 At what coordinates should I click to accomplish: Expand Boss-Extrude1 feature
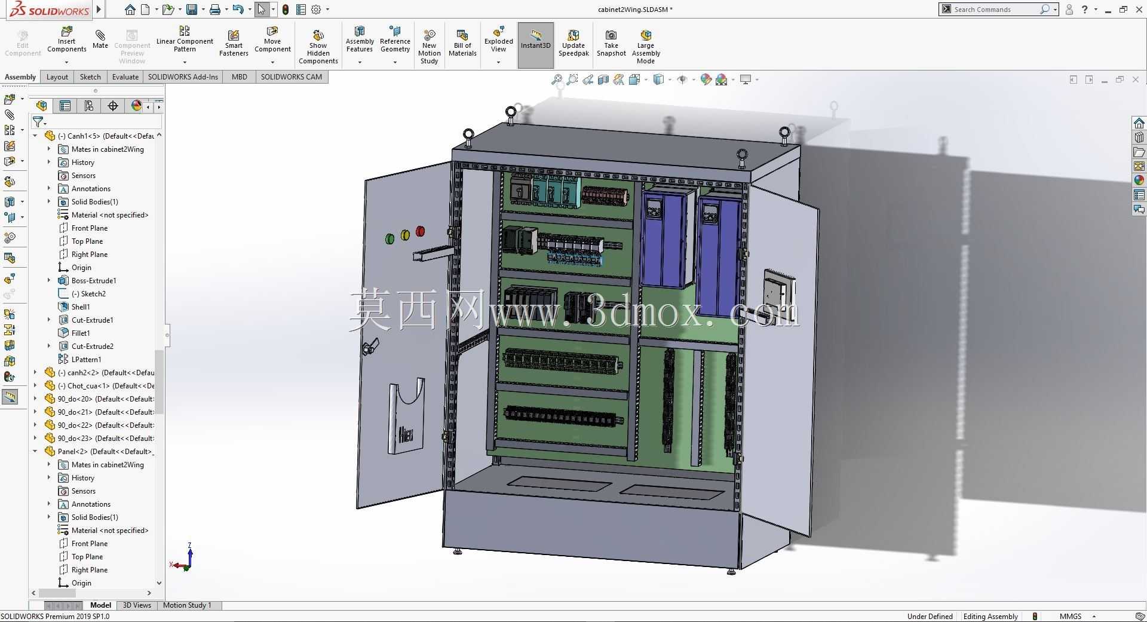tap(49, 281)
